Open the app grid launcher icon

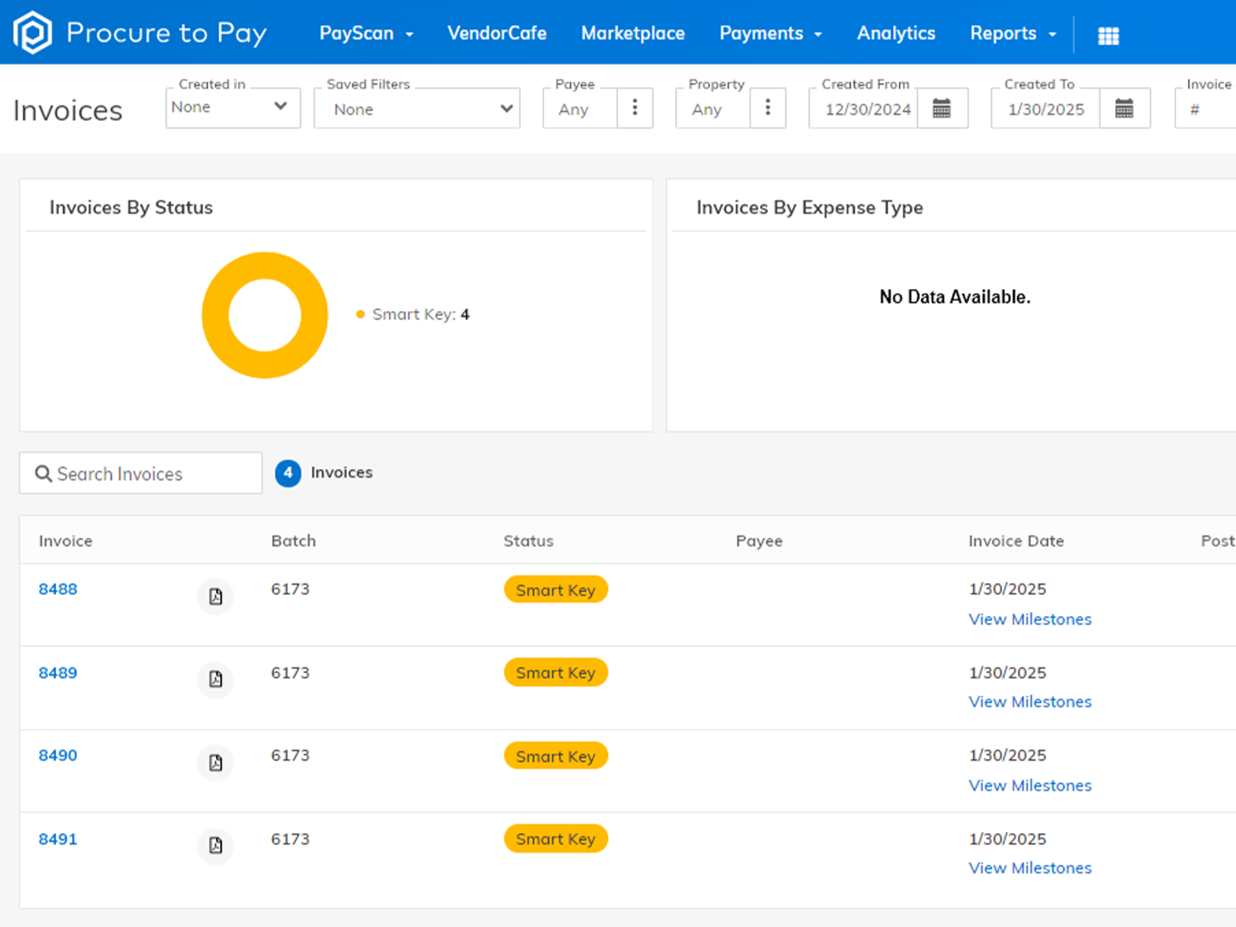[x=1108, y=35]
